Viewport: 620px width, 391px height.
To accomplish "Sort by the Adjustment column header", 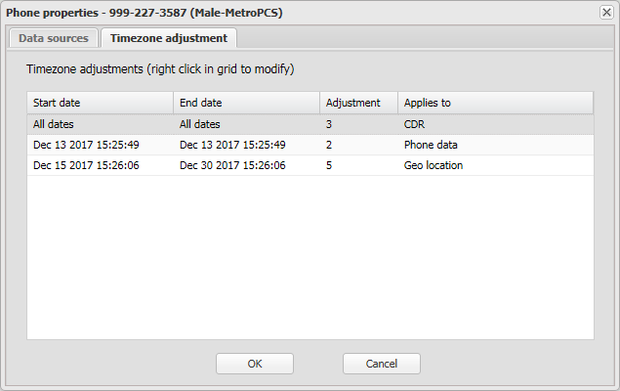I will pos(358,103).
